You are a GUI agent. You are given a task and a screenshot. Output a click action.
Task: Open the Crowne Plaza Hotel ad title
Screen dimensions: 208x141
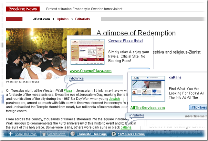(125, 40)
